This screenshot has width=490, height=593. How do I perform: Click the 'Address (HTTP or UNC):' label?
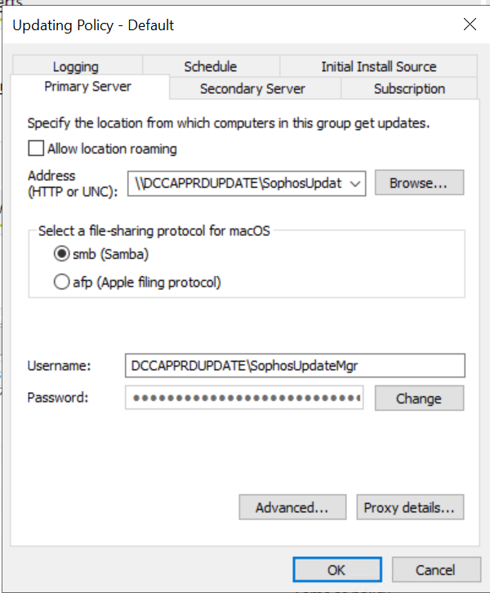[x=73, y=184]
